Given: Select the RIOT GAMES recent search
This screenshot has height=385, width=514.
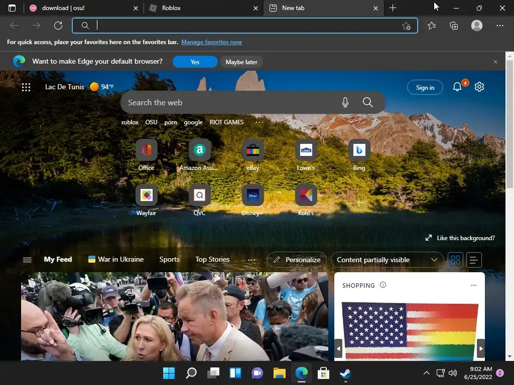Looking at the screenshot, I should [226, 122].
